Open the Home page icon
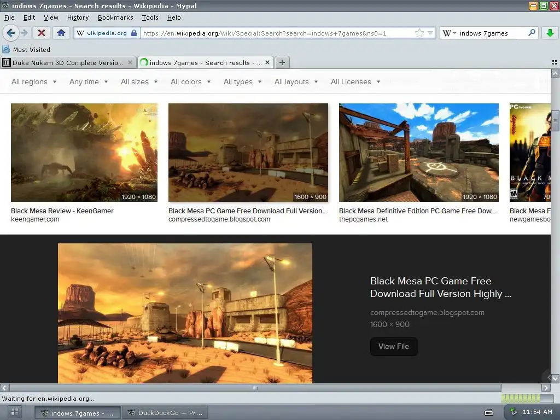This screenshot has height=420, width=560. (x=61, y=33)
